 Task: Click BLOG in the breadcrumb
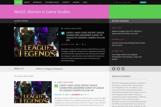(x=31, y=76)
